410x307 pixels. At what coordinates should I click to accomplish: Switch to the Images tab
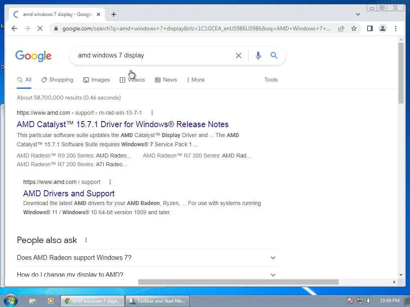tap(96, 80)
